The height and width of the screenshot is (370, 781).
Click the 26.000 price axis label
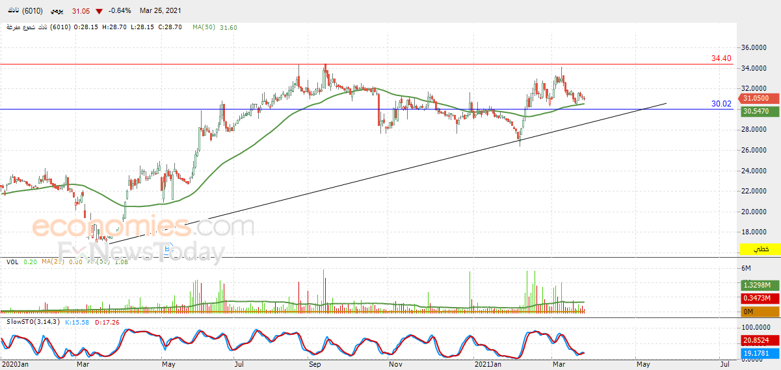[x=754, y=150]
